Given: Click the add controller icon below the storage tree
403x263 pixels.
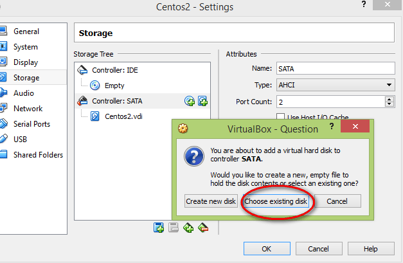Looking at the screenshot, I should (x=188, y=227).
